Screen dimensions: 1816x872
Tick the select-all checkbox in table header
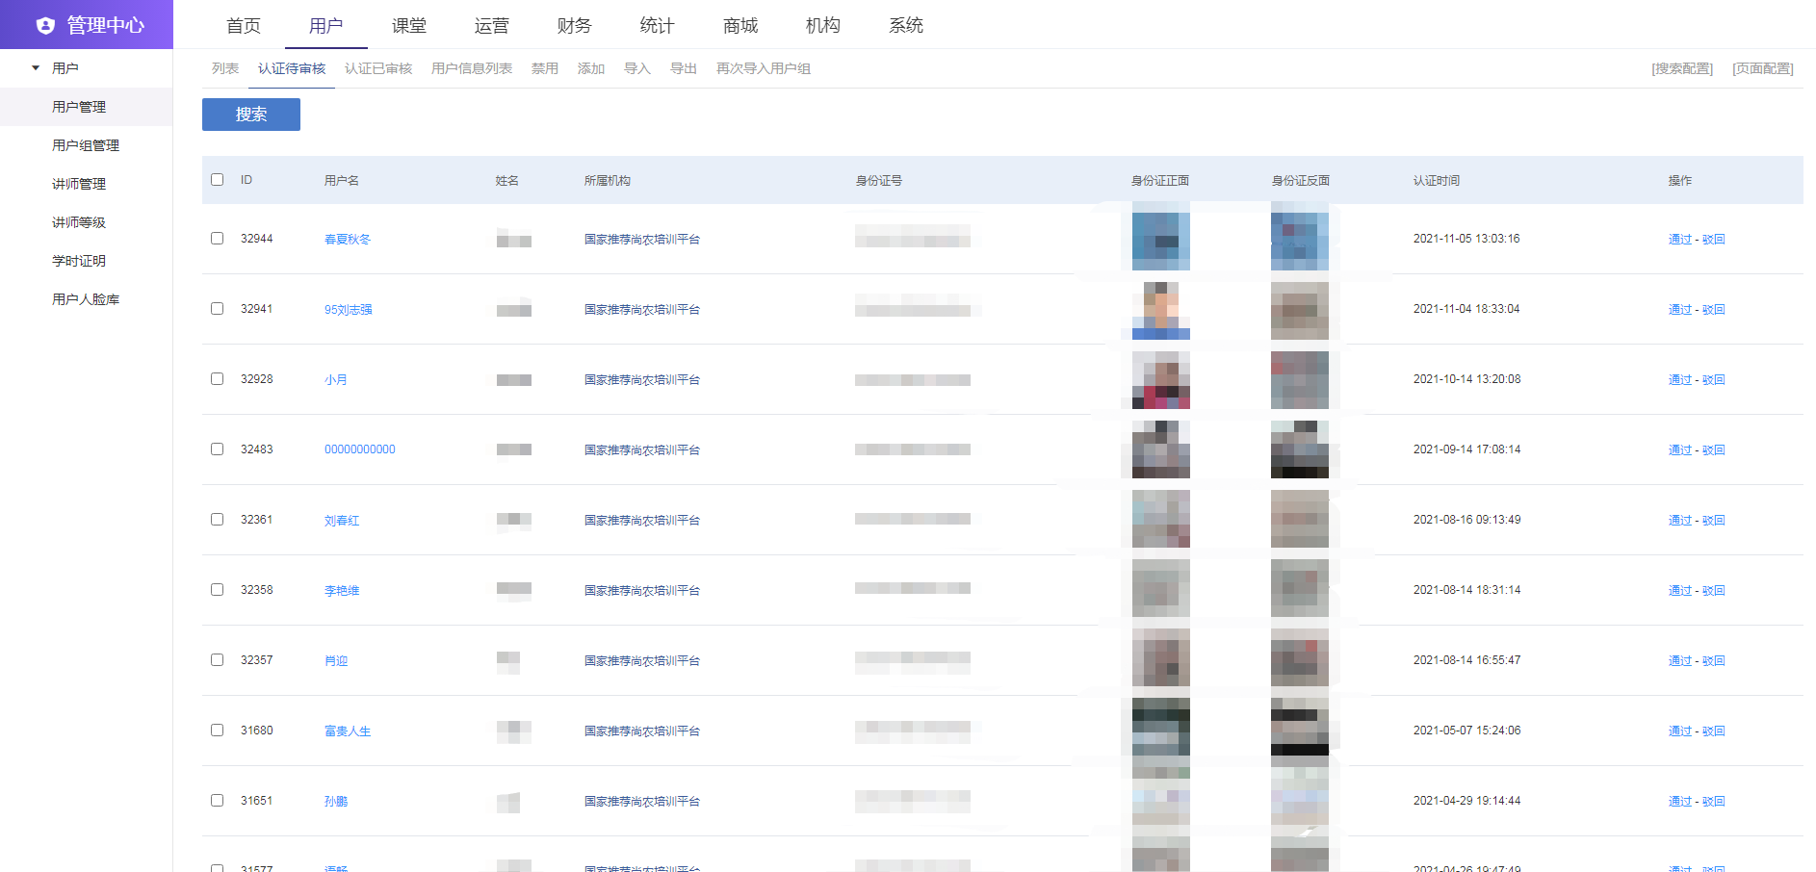coord(217,180)
